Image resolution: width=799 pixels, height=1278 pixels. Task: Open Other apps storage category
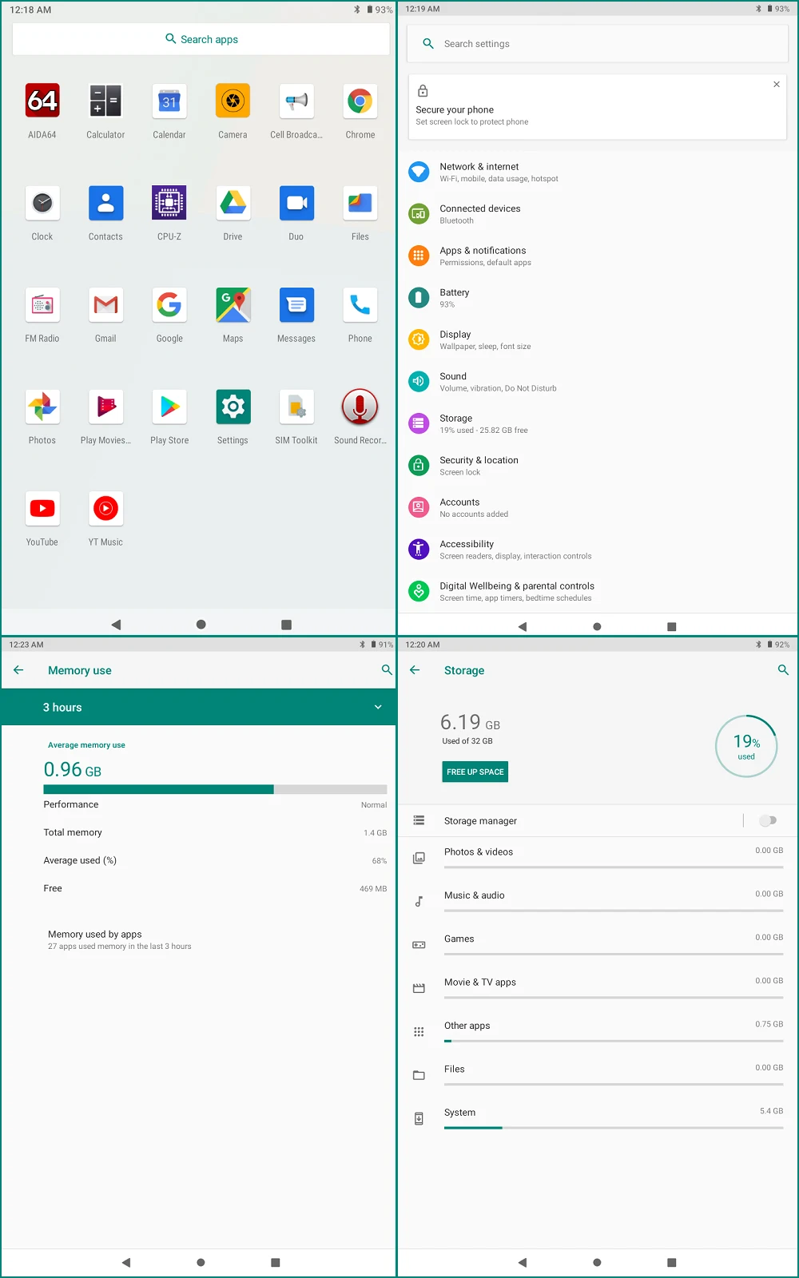tap(598, 1031)
